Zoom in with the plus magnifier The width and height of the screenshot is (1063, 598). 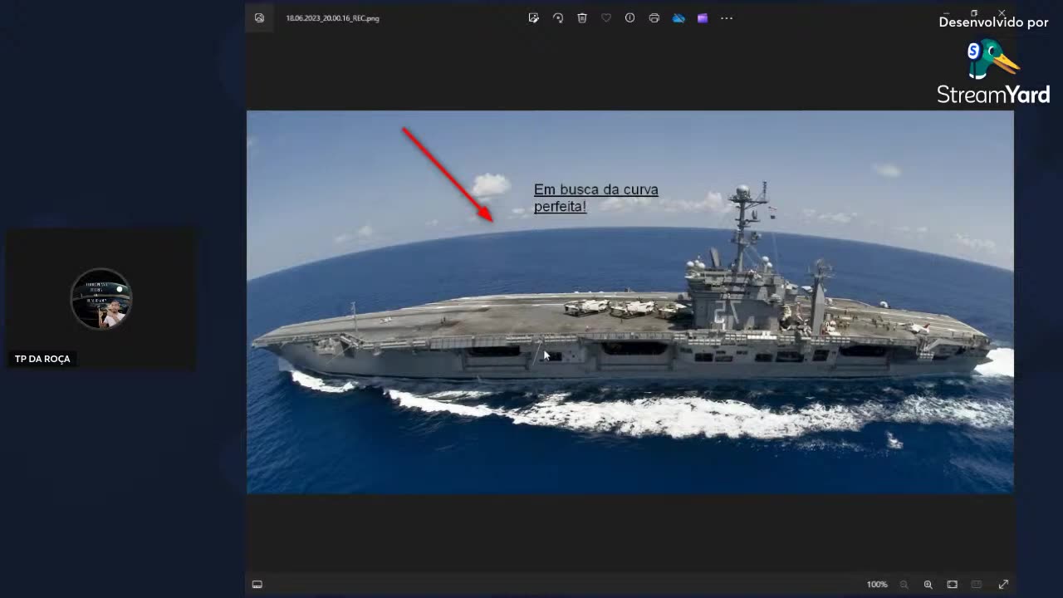(x=928, y=585)
